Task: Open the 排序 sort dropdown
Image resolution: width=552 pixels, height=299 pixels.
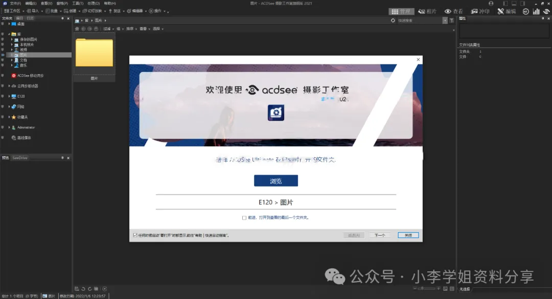Action: 132,29
